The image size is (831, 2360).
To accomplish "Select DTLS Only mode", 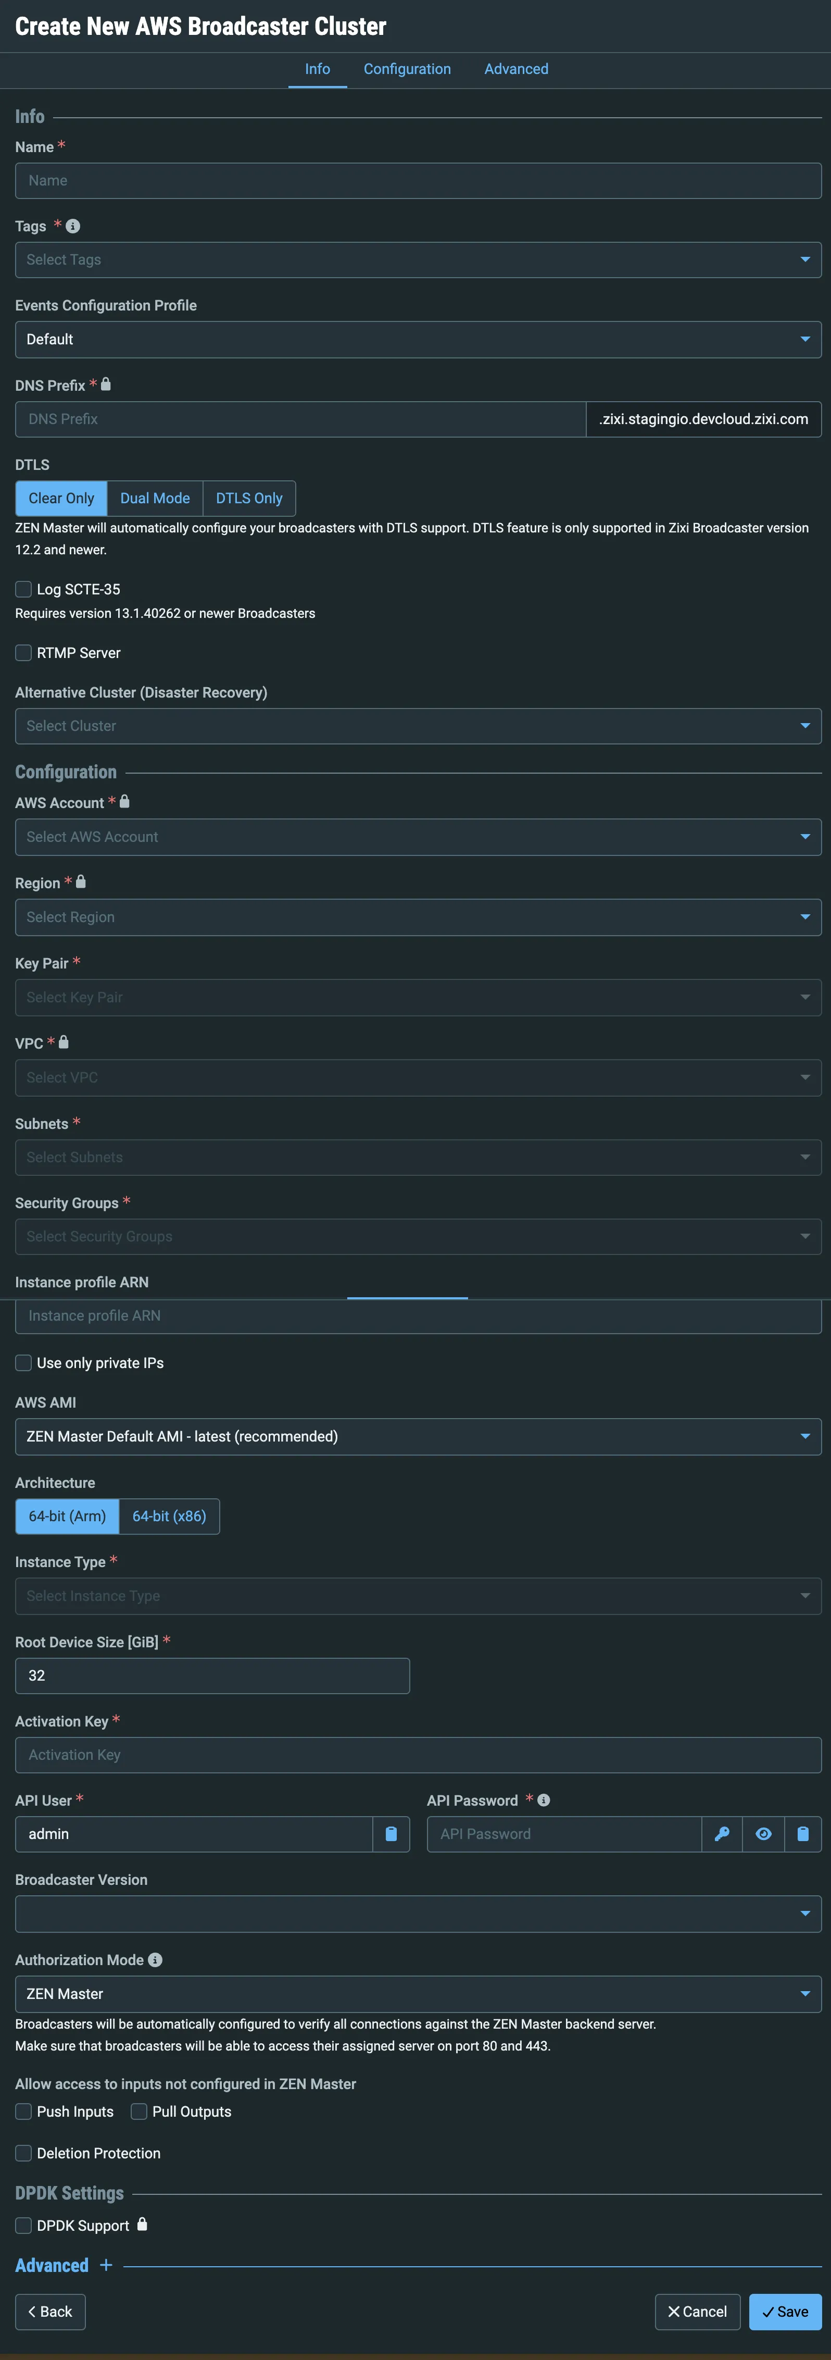I will click(x=249, y=499).
